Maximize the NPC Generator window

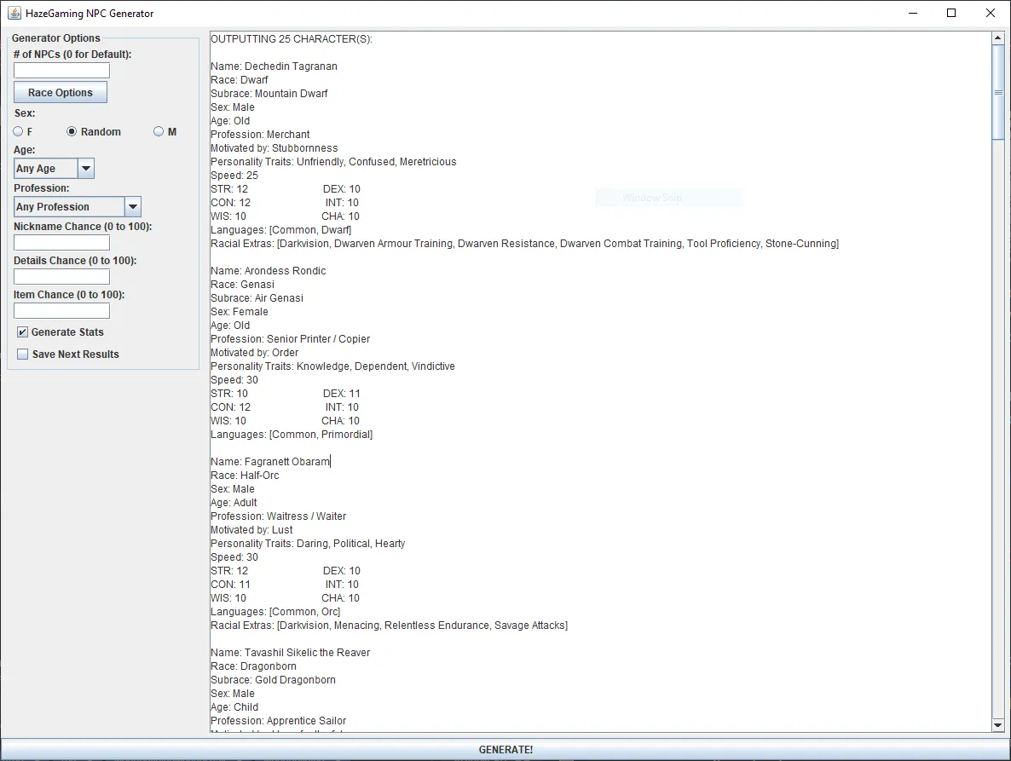951,13
